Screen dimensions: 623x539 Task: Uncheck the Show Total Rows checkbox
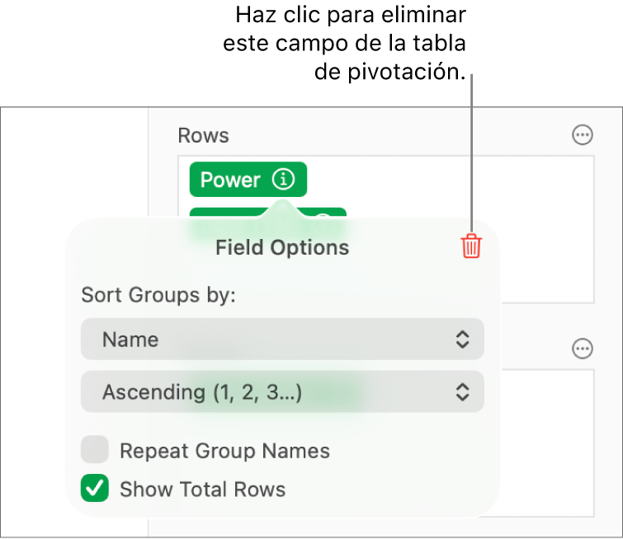(95, 489)
